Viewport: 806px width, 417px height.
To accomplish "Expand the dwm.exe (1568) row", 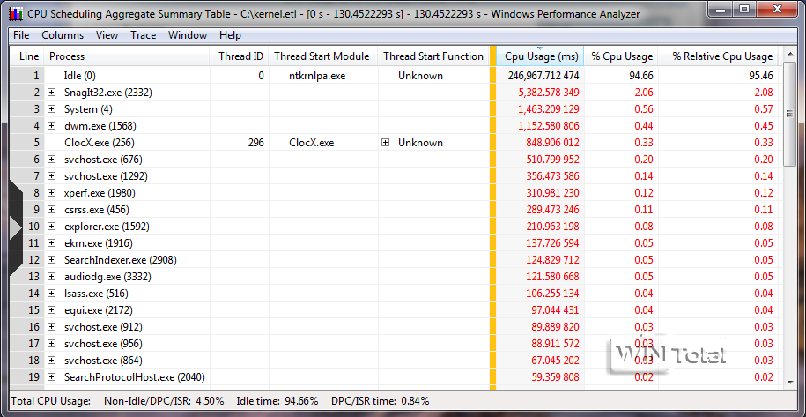I will (51, 126).
